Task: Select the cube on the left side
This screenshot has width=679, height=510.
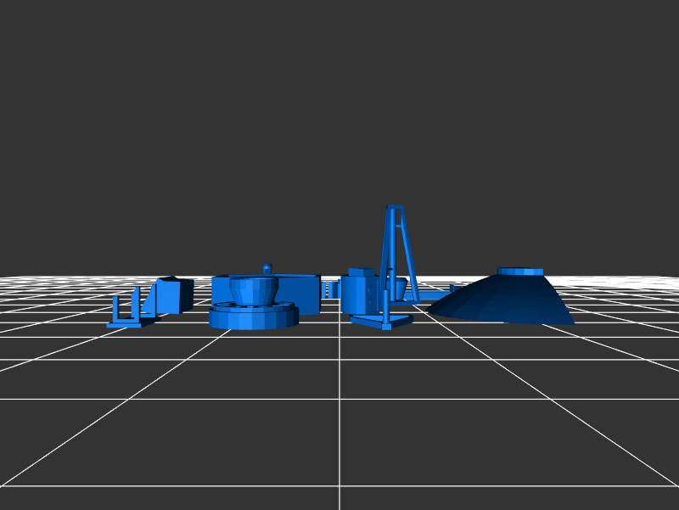Action: pyautogui.click(x=175, y=296)
